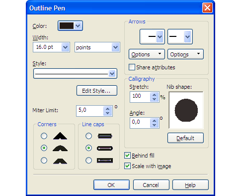Viewport: 241px width, 196px height.
Task: Click the Nib shape preview box
Action: pyautogui.click(x=186, y=110)
